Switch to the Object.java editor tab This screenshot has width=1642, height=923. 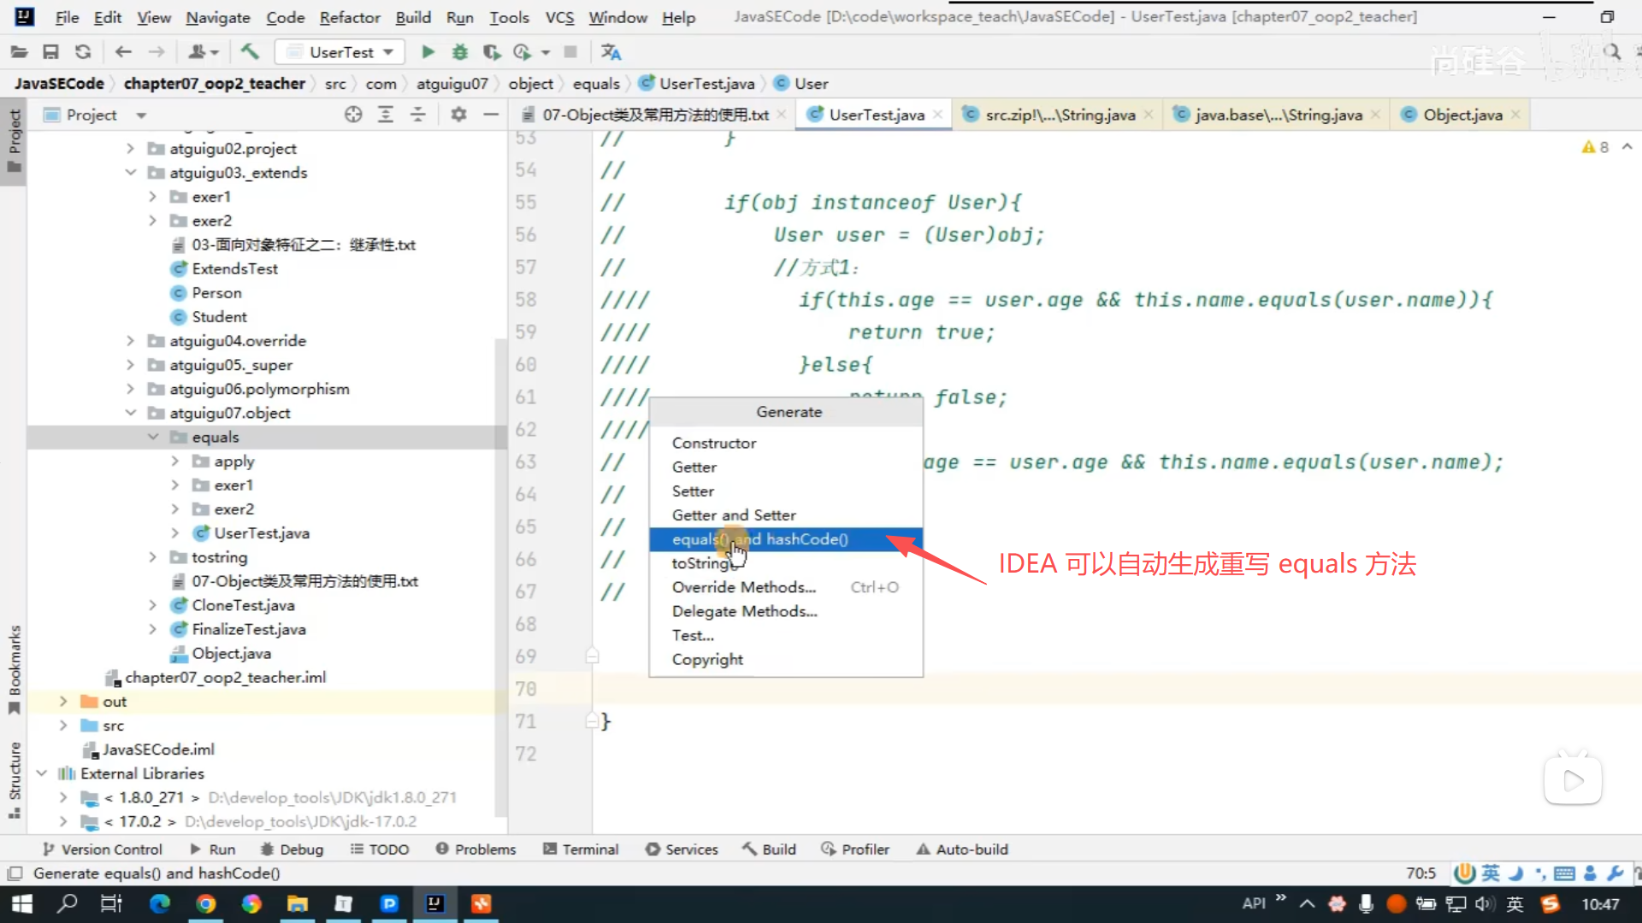[1462, 115]
